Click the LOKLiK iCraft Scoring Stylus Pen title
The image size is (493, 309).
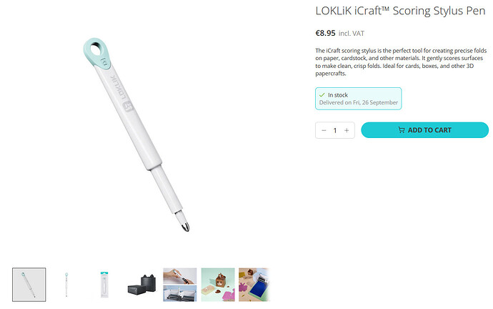pos(400,11)
